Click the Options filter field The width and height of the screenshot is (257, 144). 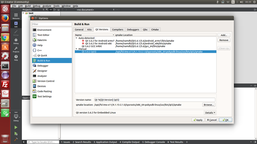52,24
